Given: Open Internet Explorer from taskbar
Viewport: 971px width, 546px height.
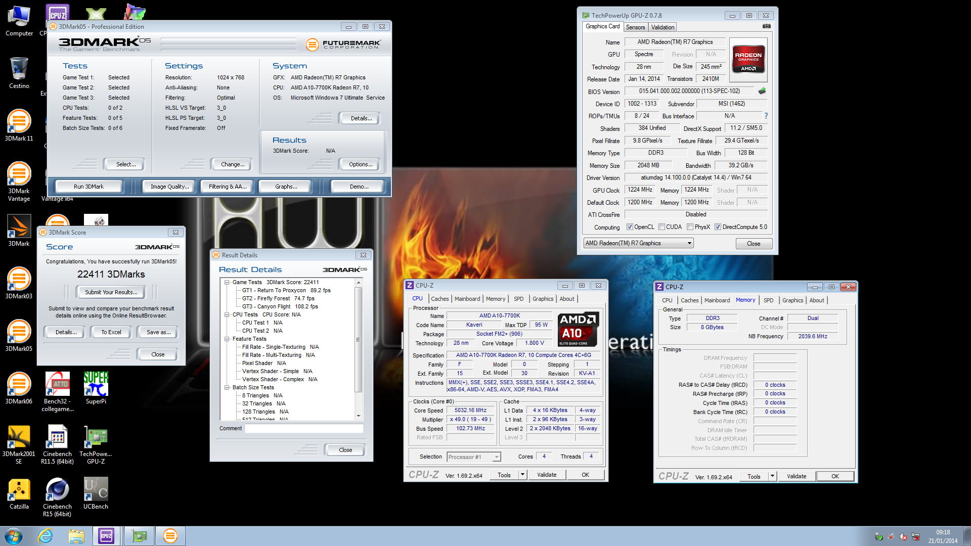Looking at the screenshot, I should (46, 536).
